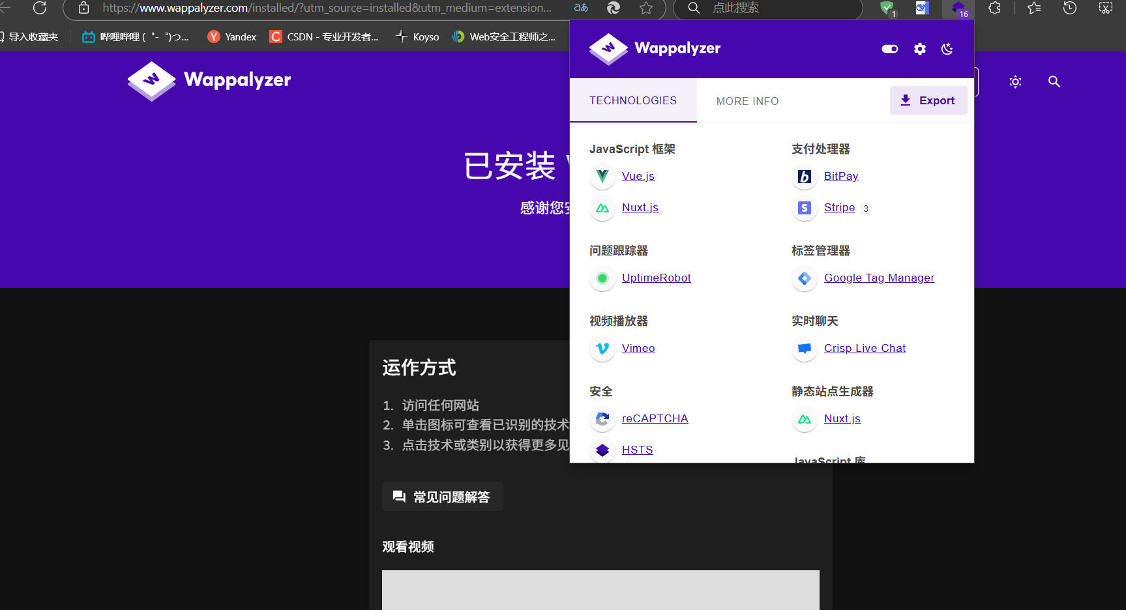
Task: Toggle dark mode moon icon in popup
Action: [947, 49]
